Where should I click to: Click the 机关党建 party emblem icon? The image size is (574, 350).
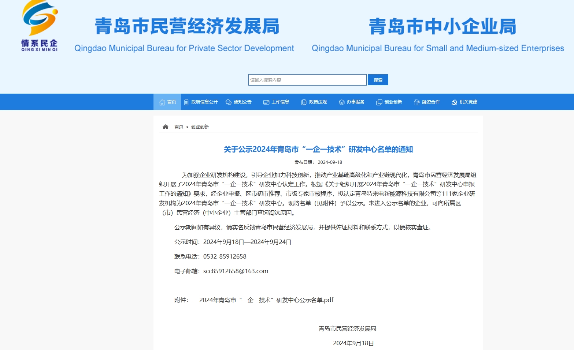tap(454, 102)
